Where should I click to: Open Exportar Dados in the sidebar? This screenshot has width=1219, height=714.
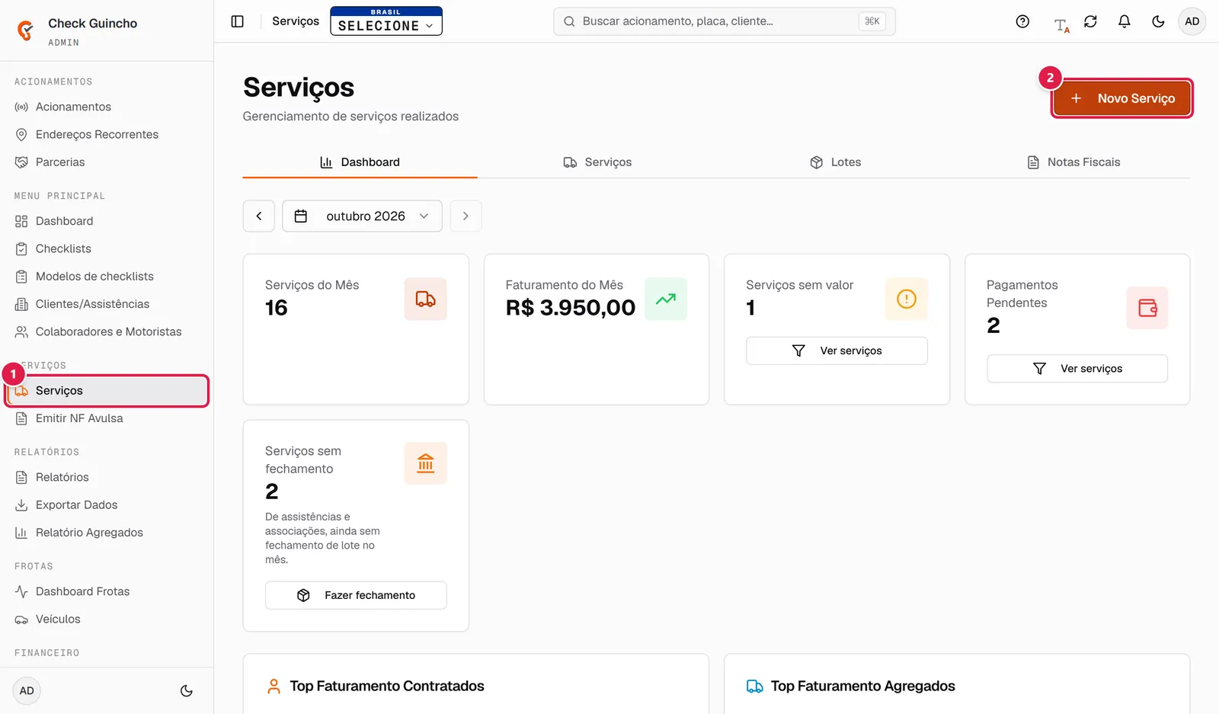107,505
